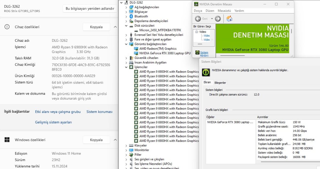Click the Ayrılmış video belleği row

click(x=288, y=148)
